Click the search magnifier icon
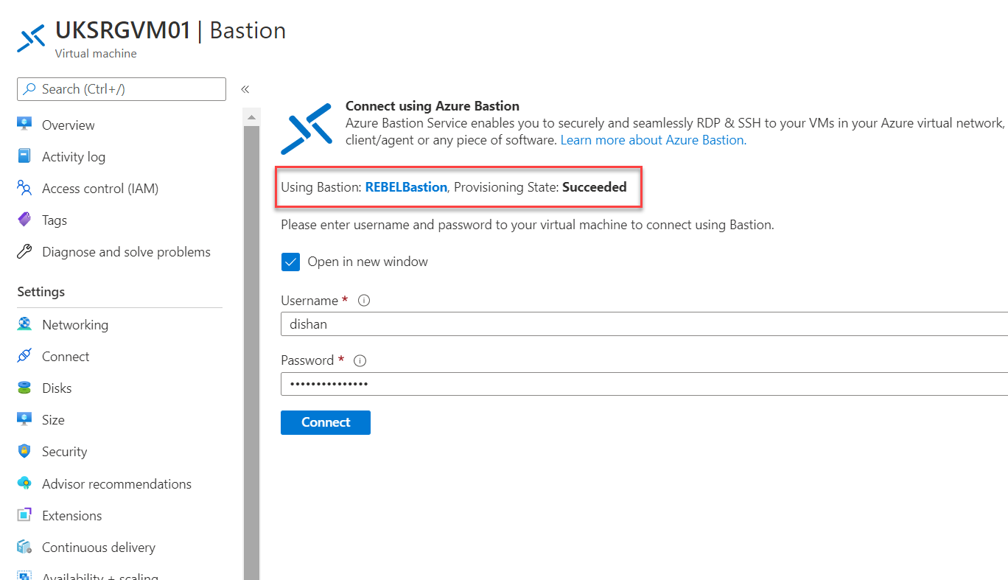The width and height of the screenshot is (1008, 580). point(29,89)
